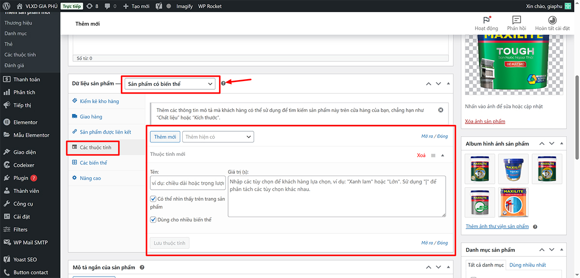Open the Kiểm kê kho hàng tab
This screenshot has height=278, width=580.
point(99,101)
